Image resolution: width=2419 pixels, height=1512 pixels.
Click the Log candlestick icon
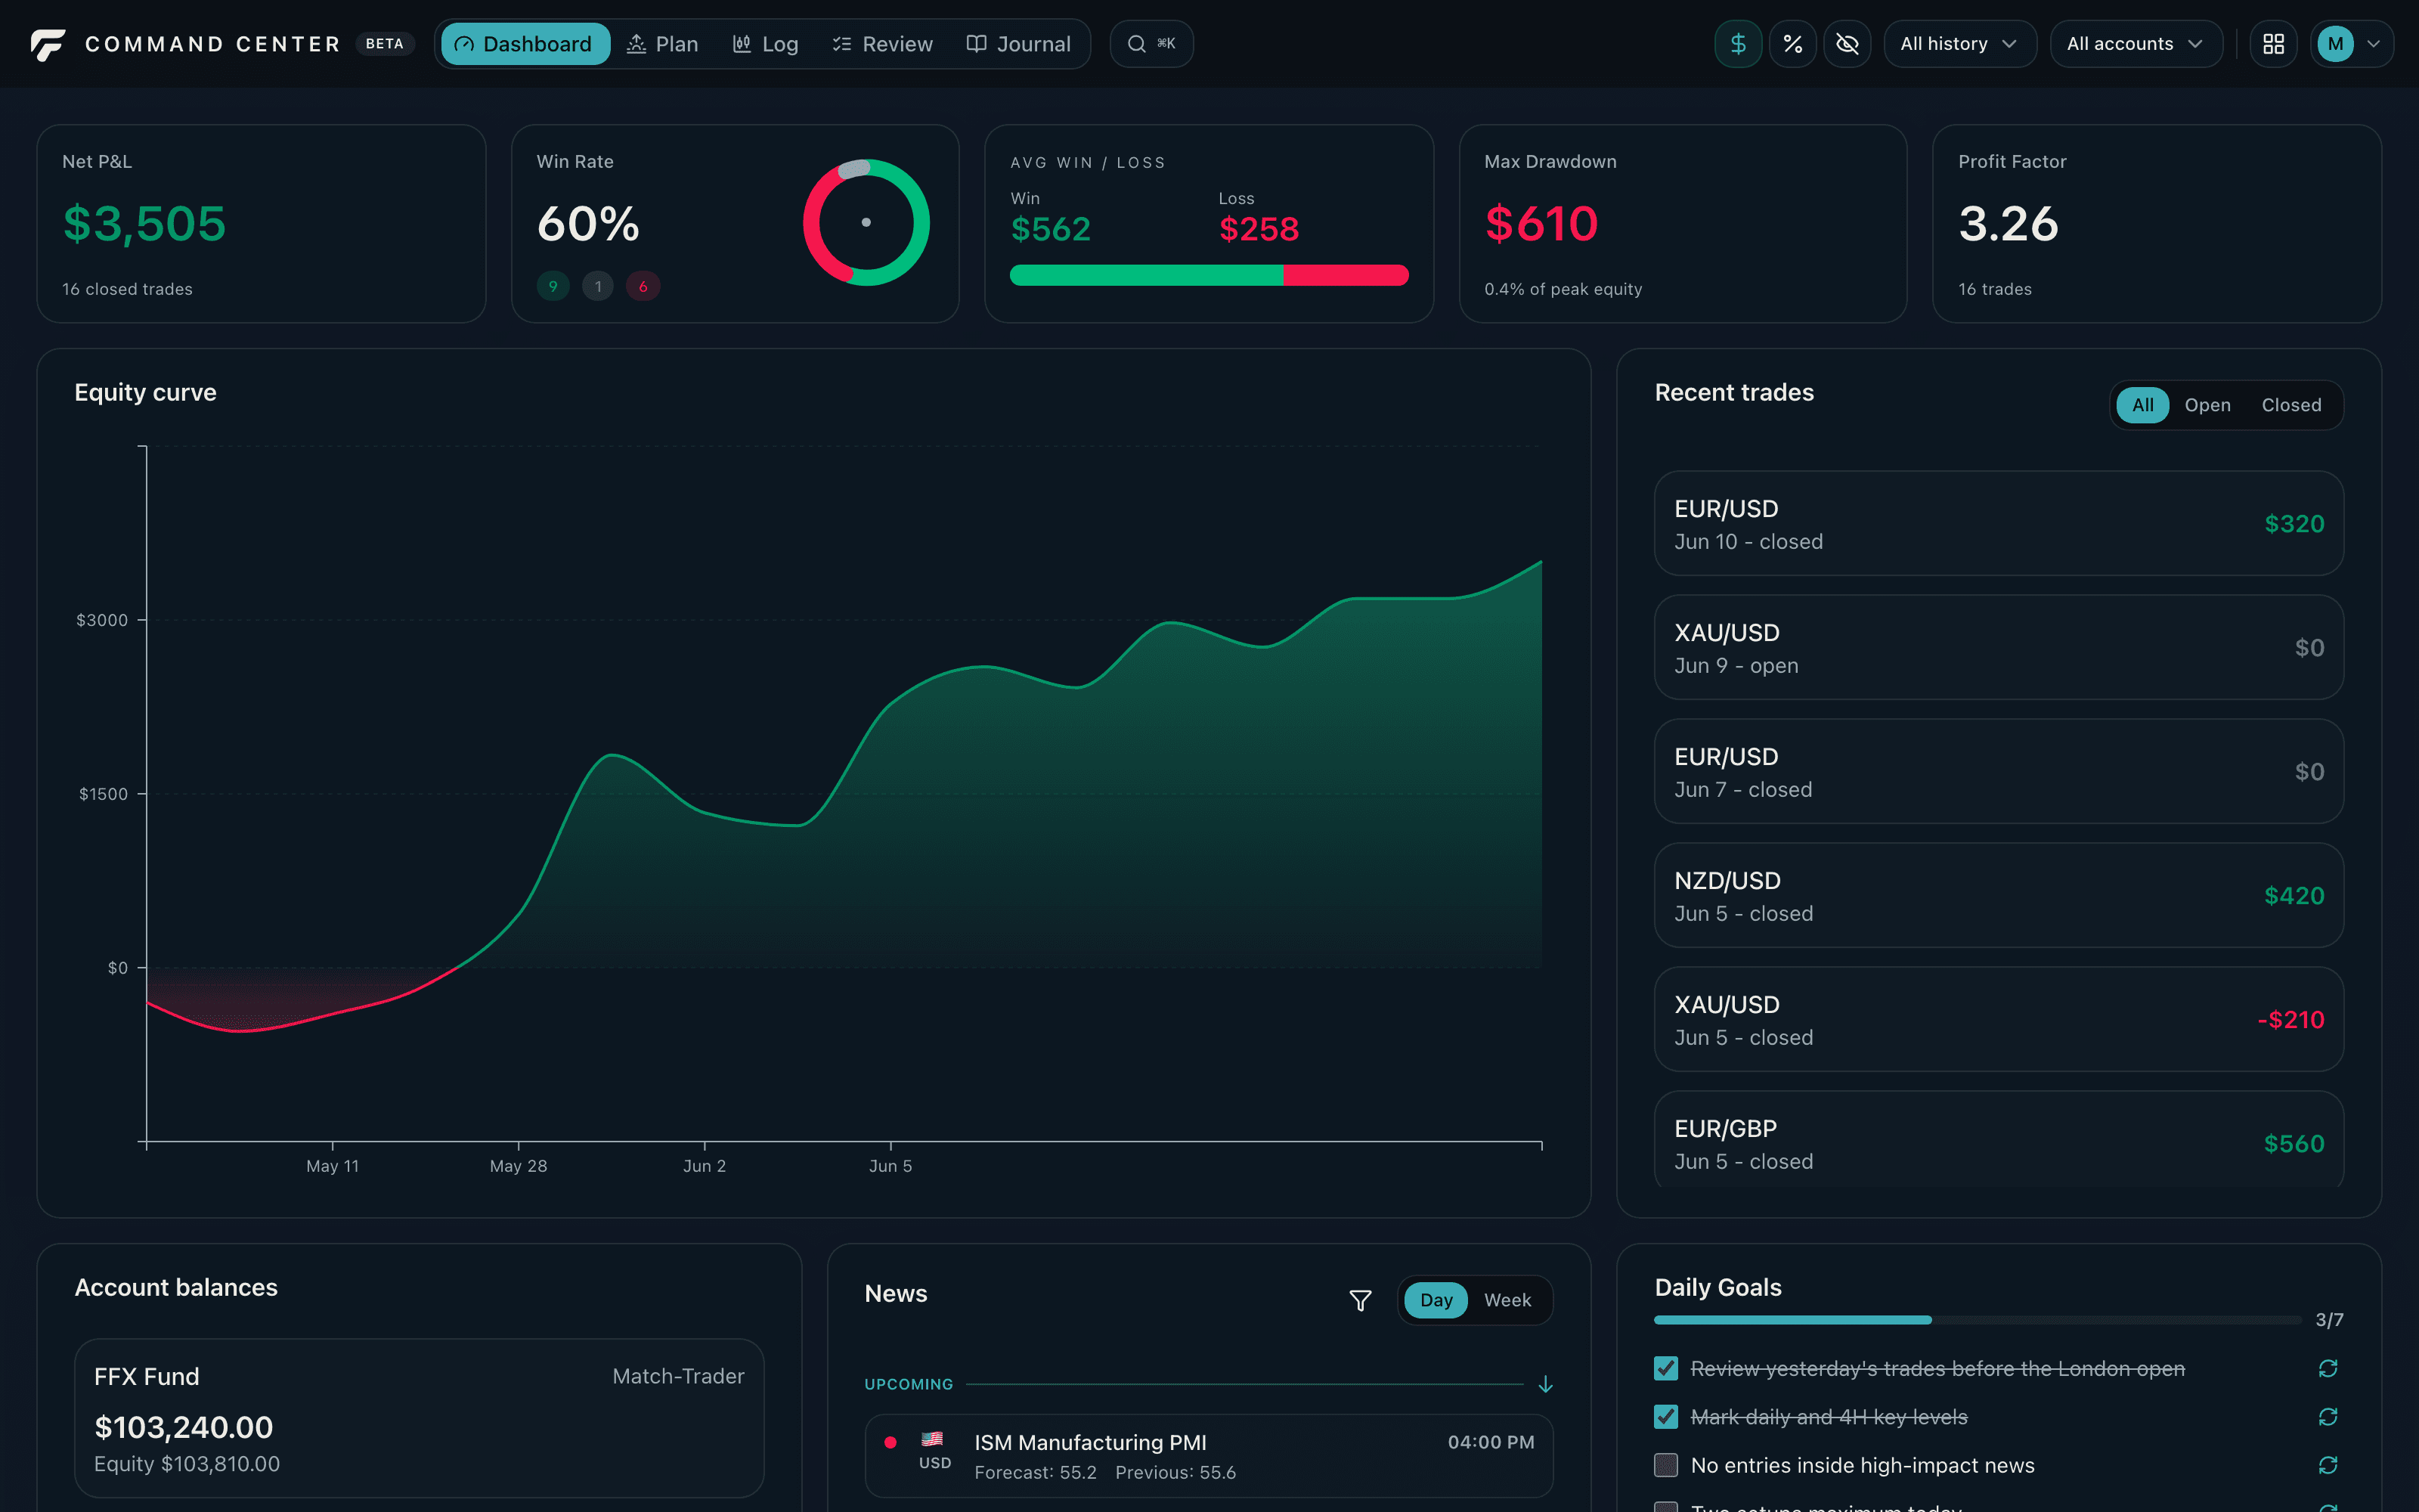pyautogui.click(x=742, y=44)
